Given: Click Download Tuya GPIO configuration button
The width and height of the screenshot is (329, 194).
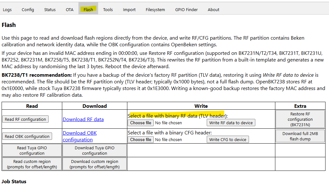Looking at the screenshot, I should tap(95, 151).
